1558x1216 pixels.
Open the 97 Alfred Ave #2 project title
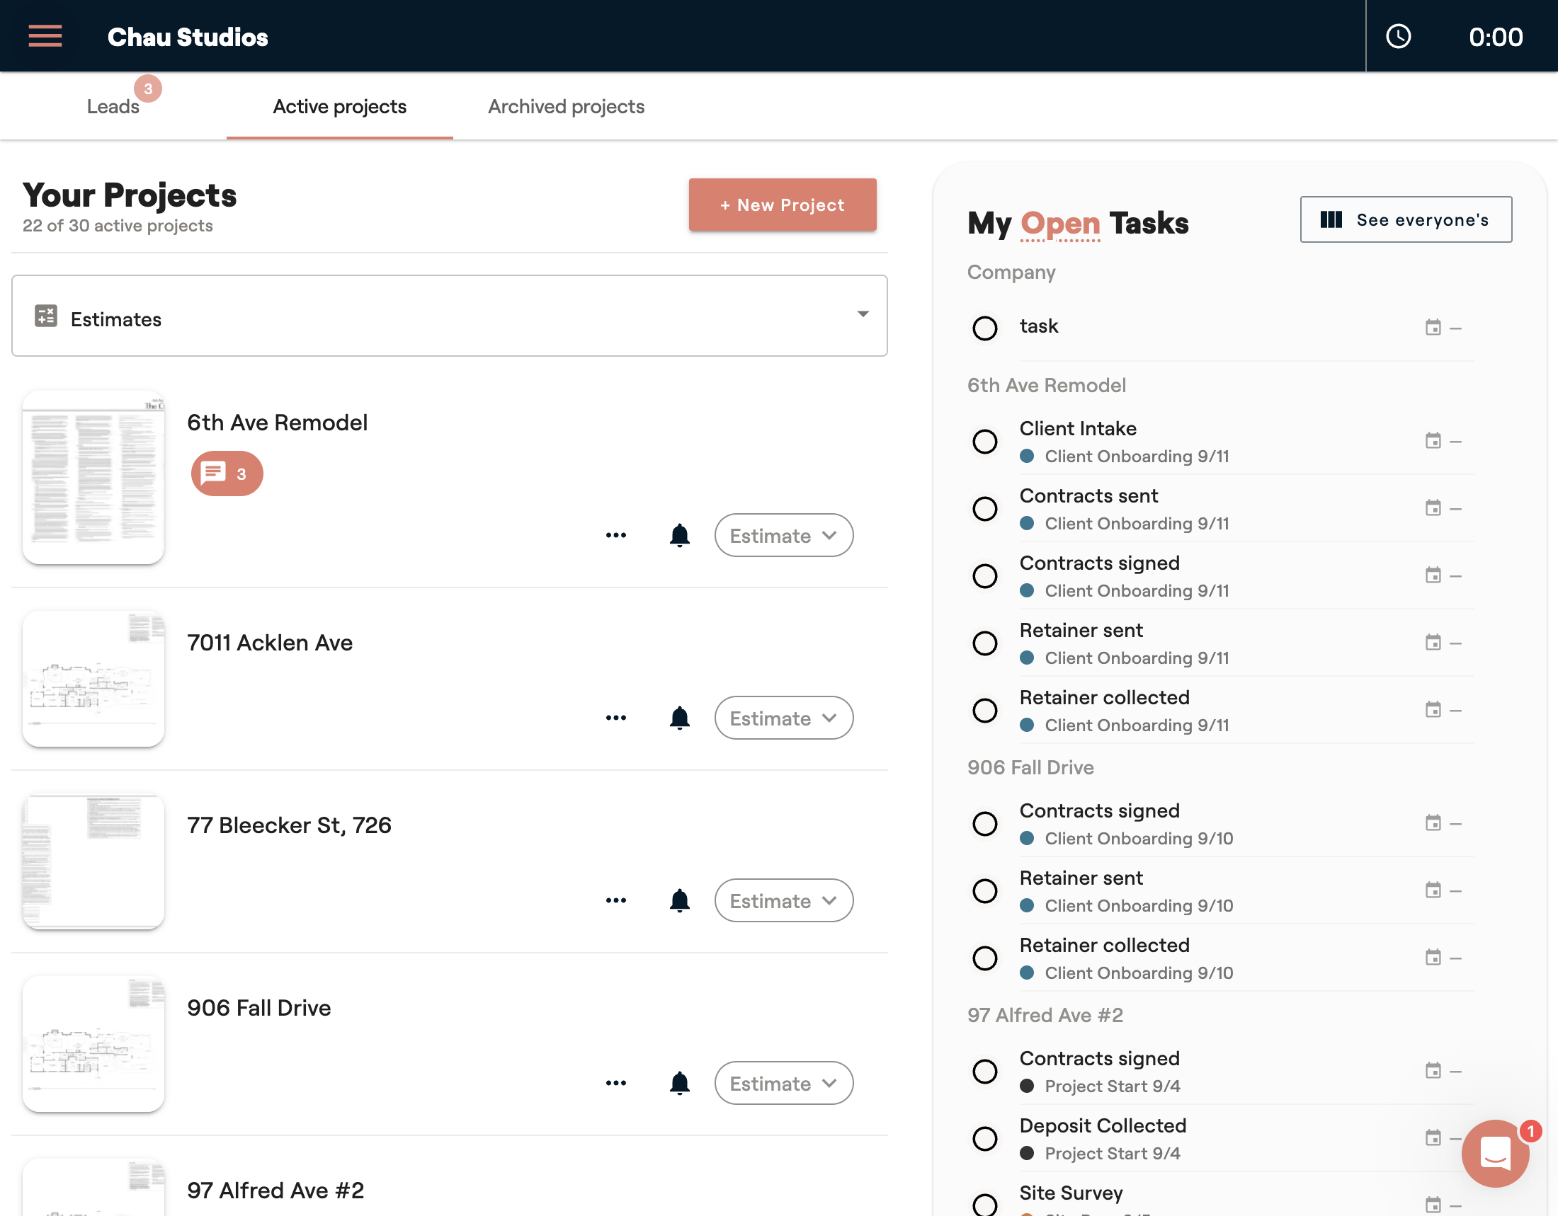(275, 1190)
